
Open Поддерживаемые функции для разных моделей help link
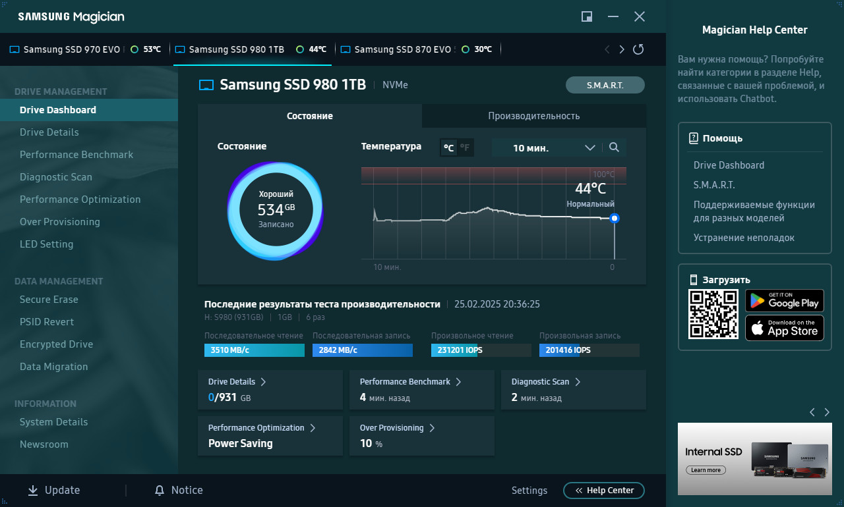click(754, 211)
